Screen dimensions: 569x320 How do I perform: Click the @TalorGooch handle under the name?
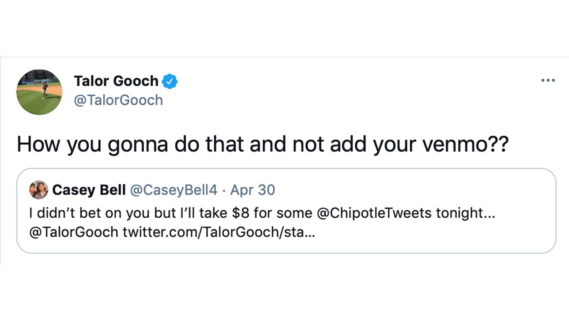point(118,100)
